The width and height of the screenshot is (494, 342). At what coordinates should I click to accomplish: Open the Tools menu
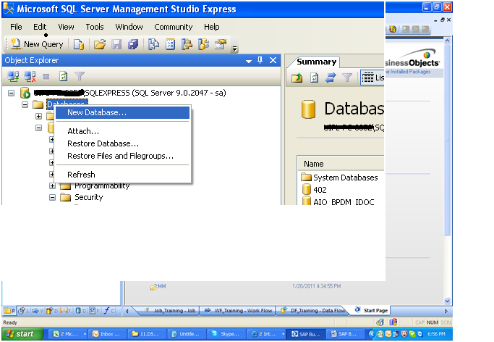[x=95, y=27]
